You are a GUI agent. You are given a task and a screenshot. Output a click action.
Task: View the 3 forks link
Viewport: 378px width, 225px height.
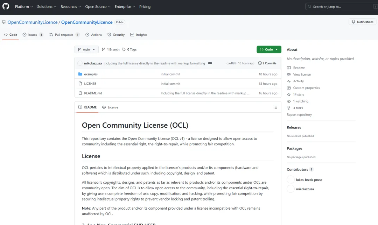click(298, 108)
